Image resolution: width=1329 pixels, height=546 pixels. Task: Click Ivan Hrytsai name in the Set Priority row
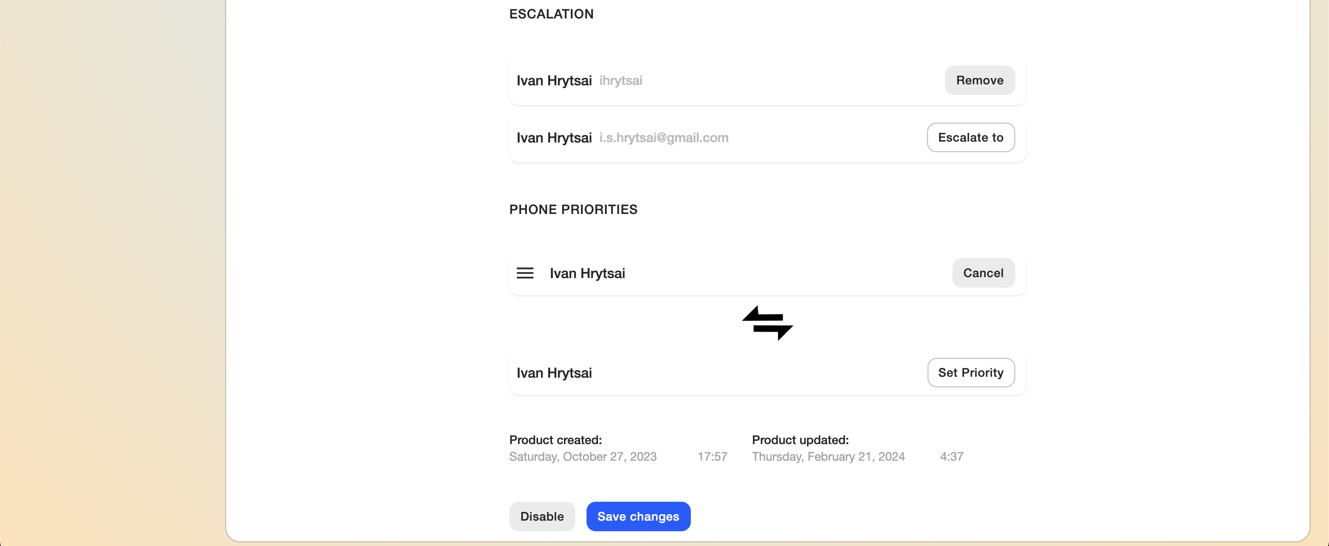(x=554, y=373)
